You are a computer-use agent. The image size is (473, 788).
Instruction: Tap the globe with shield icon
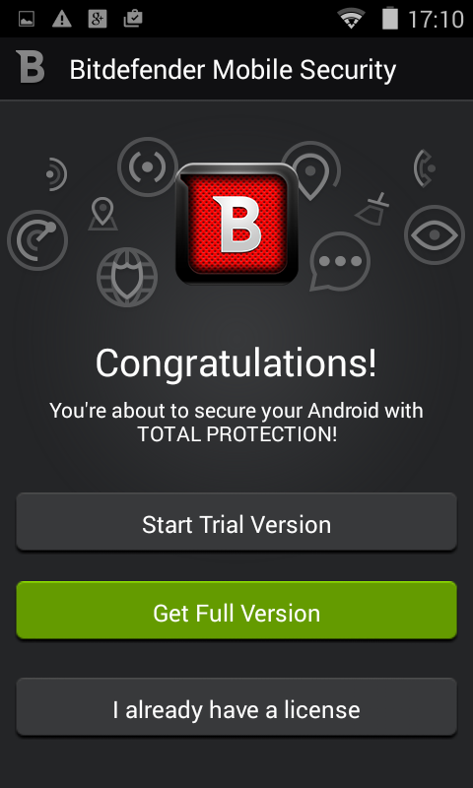(127, 277)
